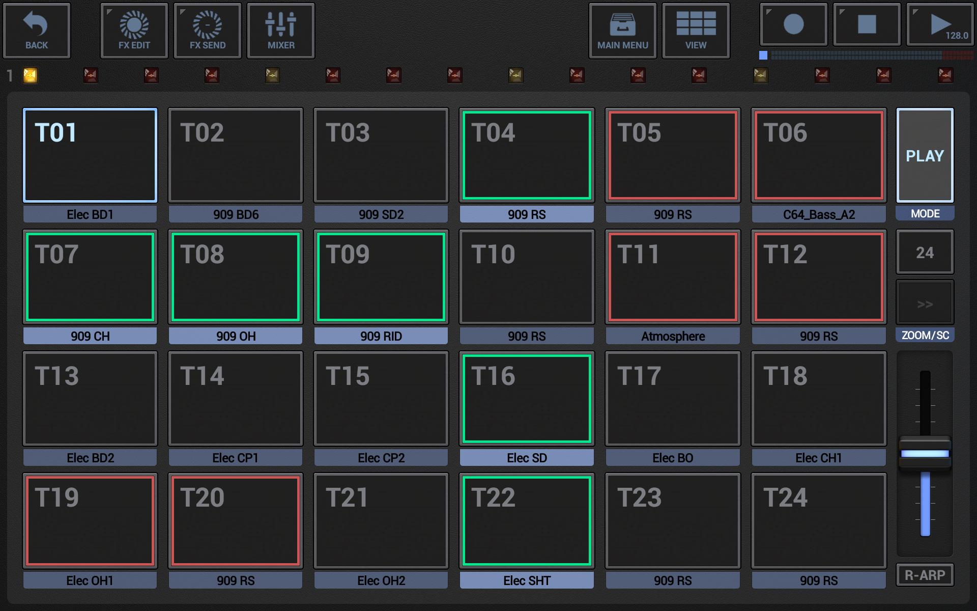
Task: Open the PLAY MODE selector
Action: [x=925, y=156]
